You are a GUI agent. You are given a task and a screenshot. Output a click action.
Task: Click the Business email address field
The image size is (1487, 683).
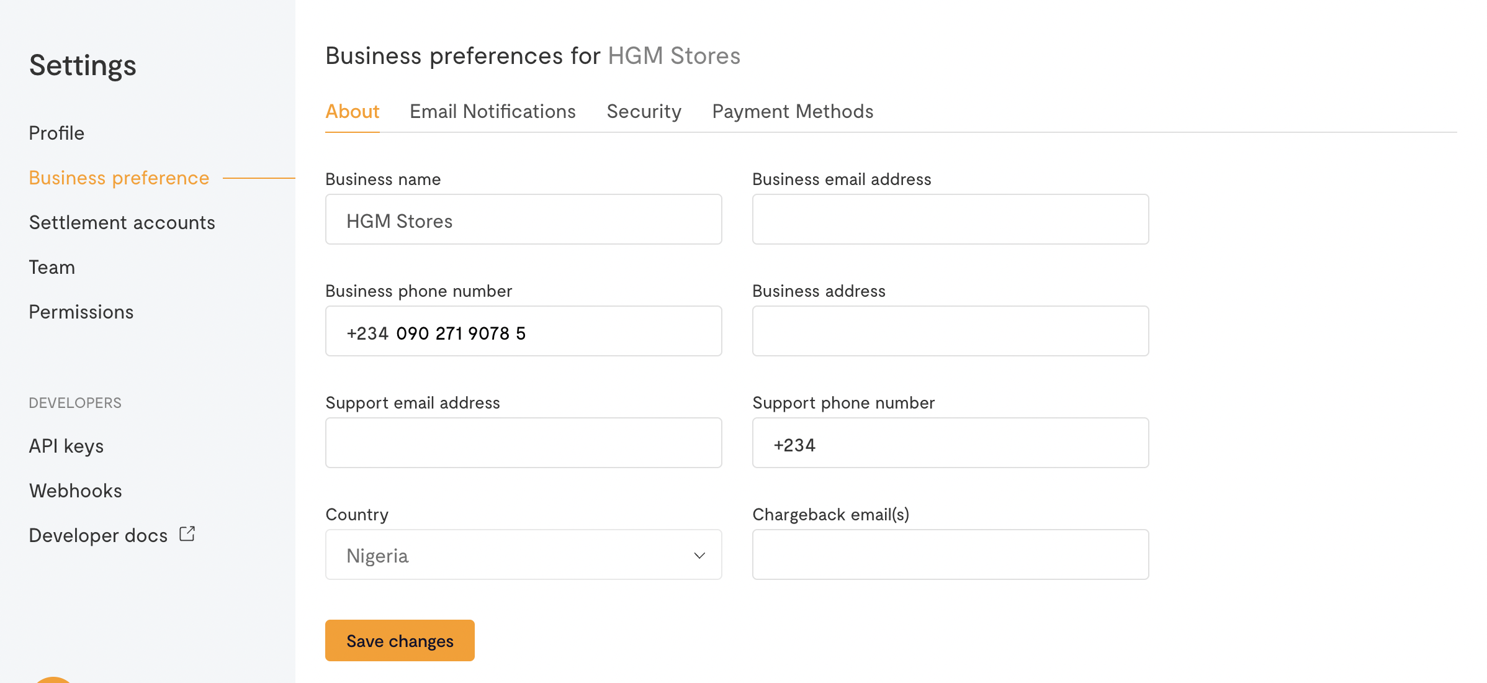point(950,219)
